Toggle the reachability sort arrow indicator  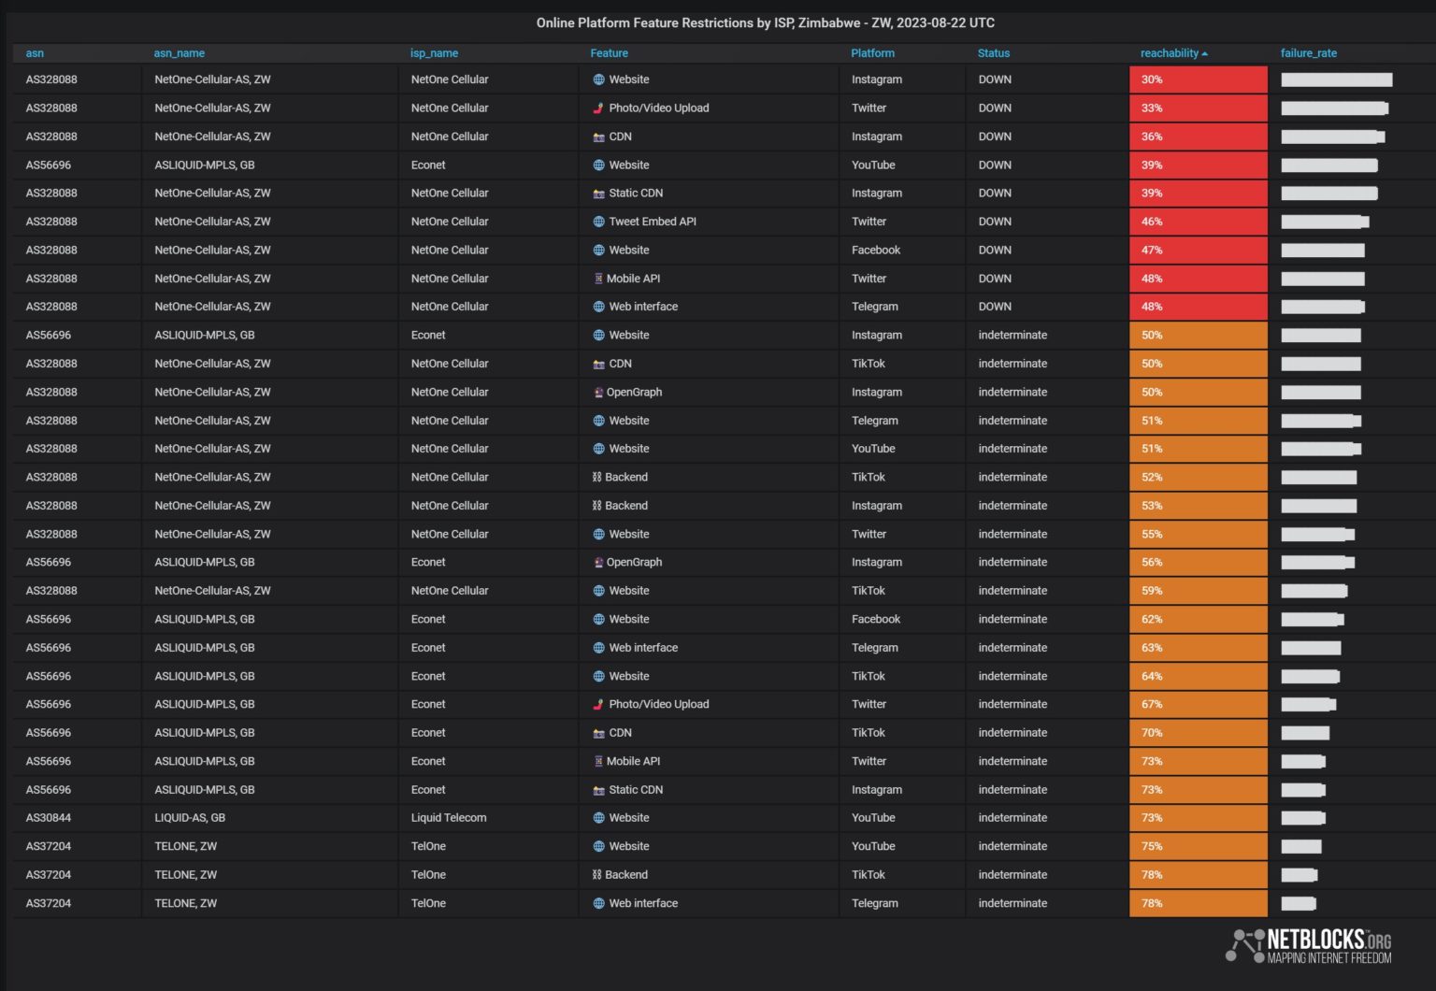[1204, 54]
